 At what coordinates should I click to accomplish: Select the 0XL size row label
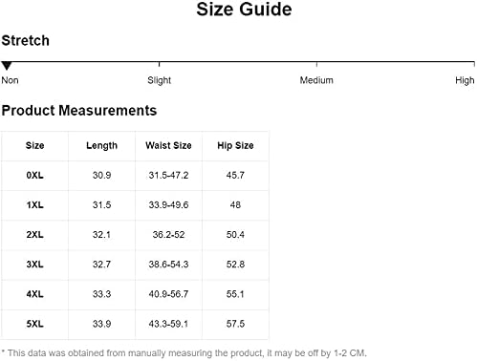tap(34, 176)
